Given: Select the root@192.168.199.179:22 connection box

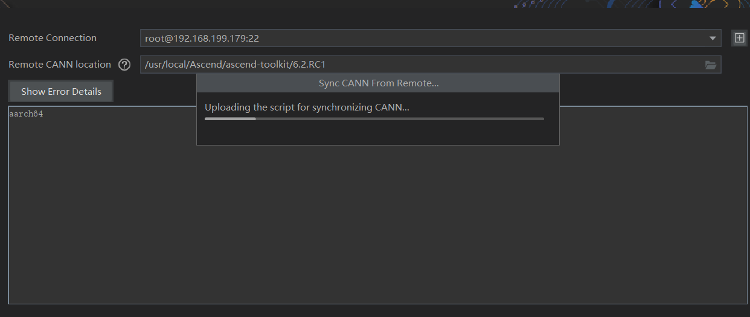Looking at the screenshot, I should tap(423, 38).
